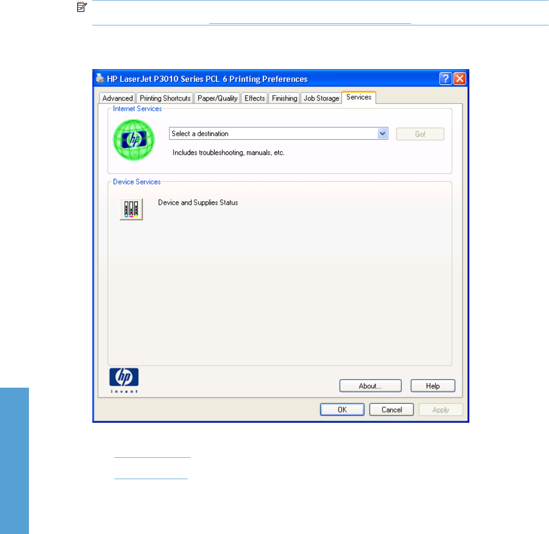Viewport: 549px width, 534px height.
Task: Click the green HP globe icon
Action: (133, 140)
